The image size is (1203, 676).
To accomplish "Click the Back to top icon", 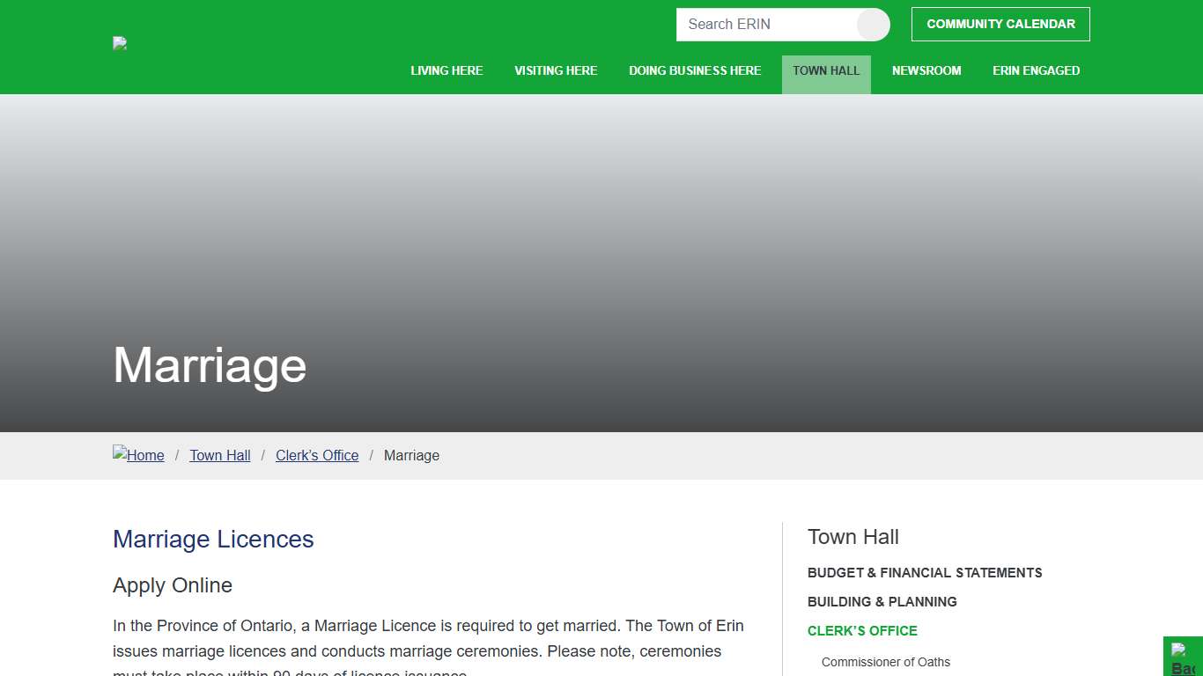I will pos(1183,658).
